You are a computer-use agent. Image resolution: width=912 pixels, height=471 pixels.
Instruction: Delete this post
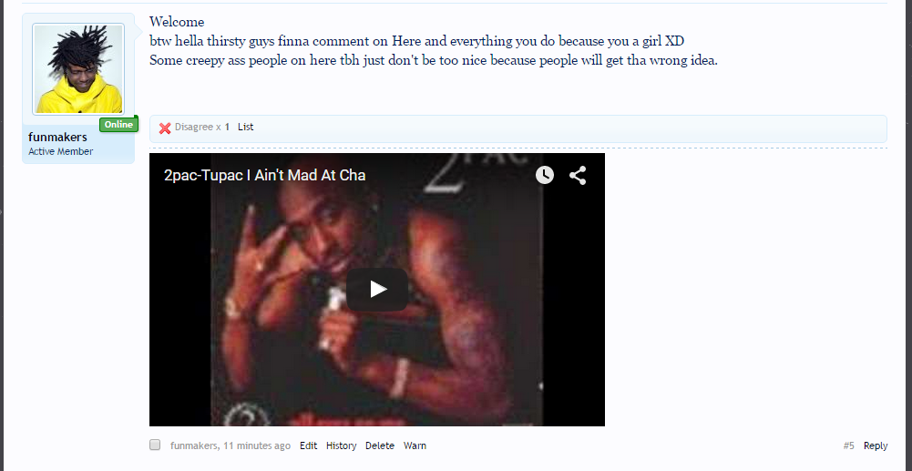pyautogui.click(x=380, y=446)
